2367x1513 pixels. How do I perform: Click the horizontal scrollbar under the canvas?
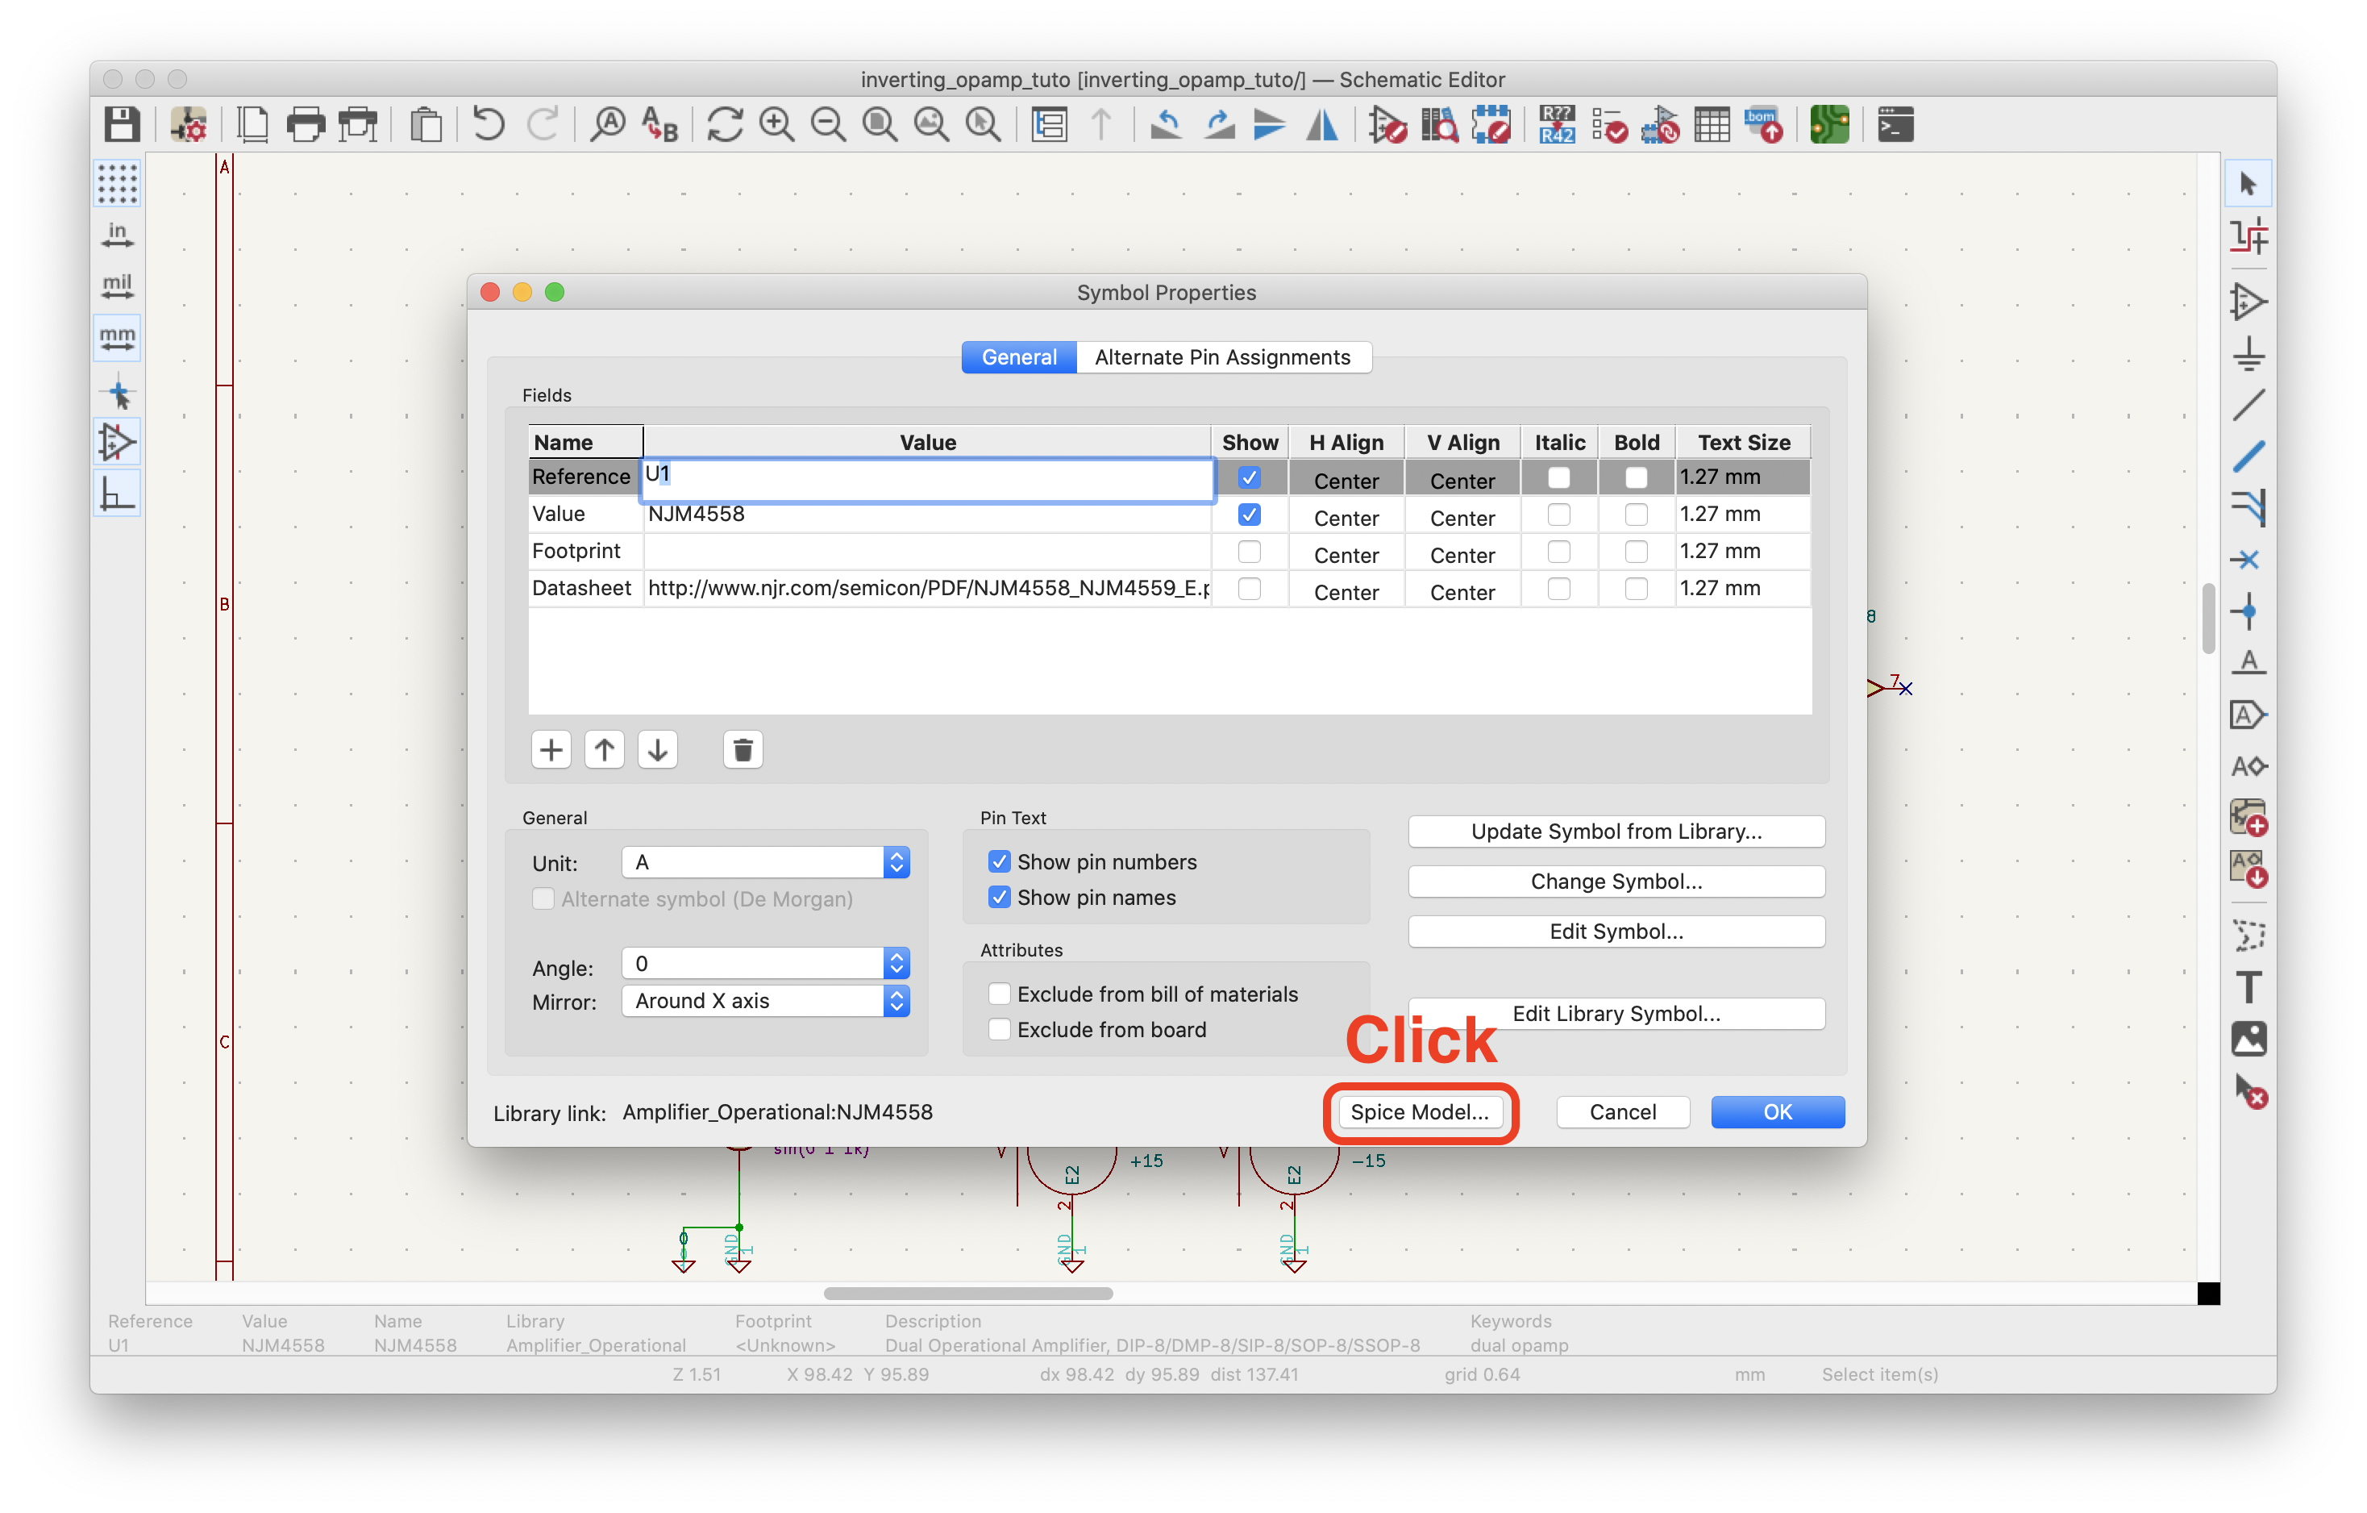click(967, 1293)
